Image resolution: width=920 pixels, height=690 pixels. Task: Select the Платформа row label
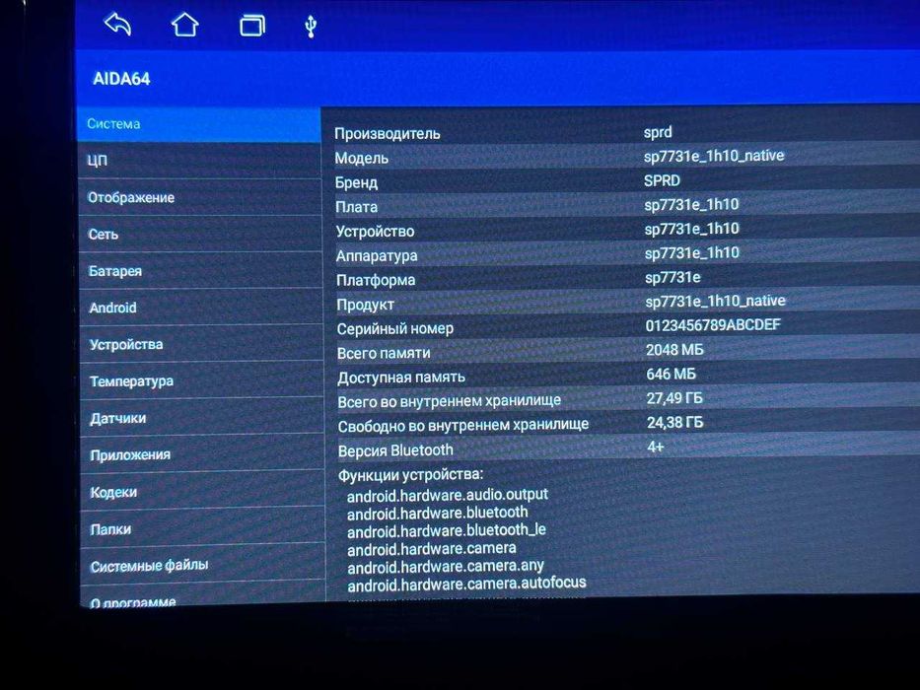click(376, 280)
